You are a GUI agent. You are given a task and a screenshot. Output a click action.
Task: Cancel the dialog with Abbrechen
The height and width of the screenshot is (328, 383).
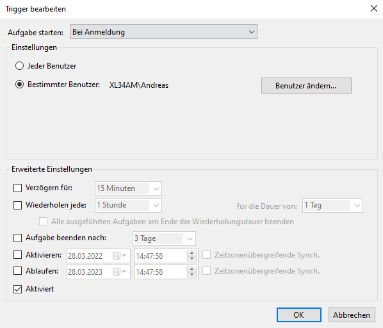352,315
